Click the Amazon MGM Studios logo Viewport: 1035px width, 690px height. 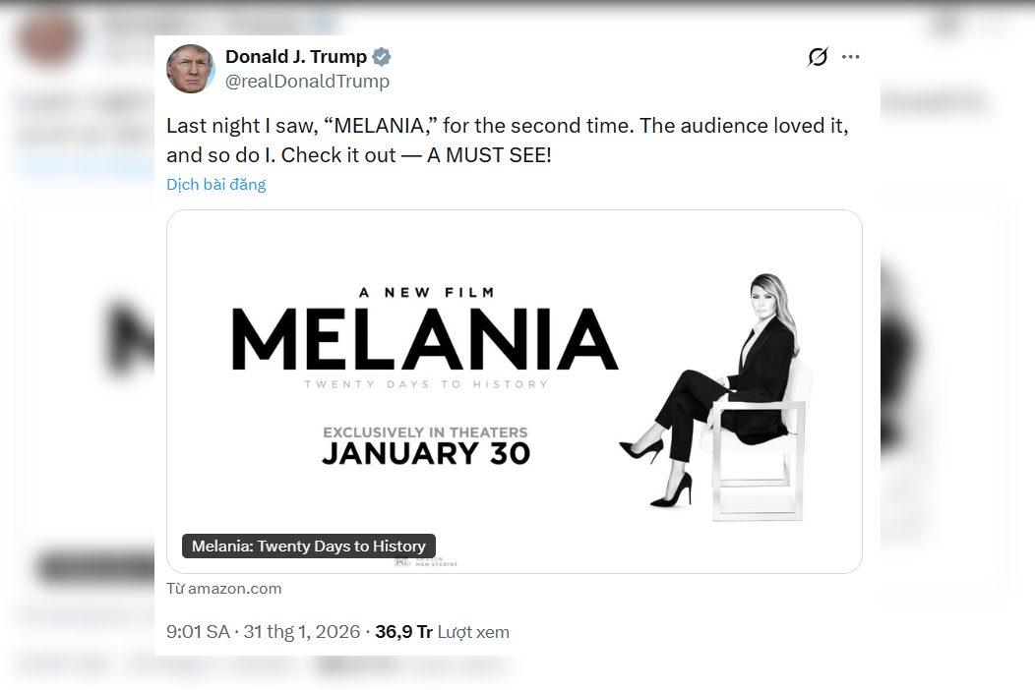(x=427, y=560)
